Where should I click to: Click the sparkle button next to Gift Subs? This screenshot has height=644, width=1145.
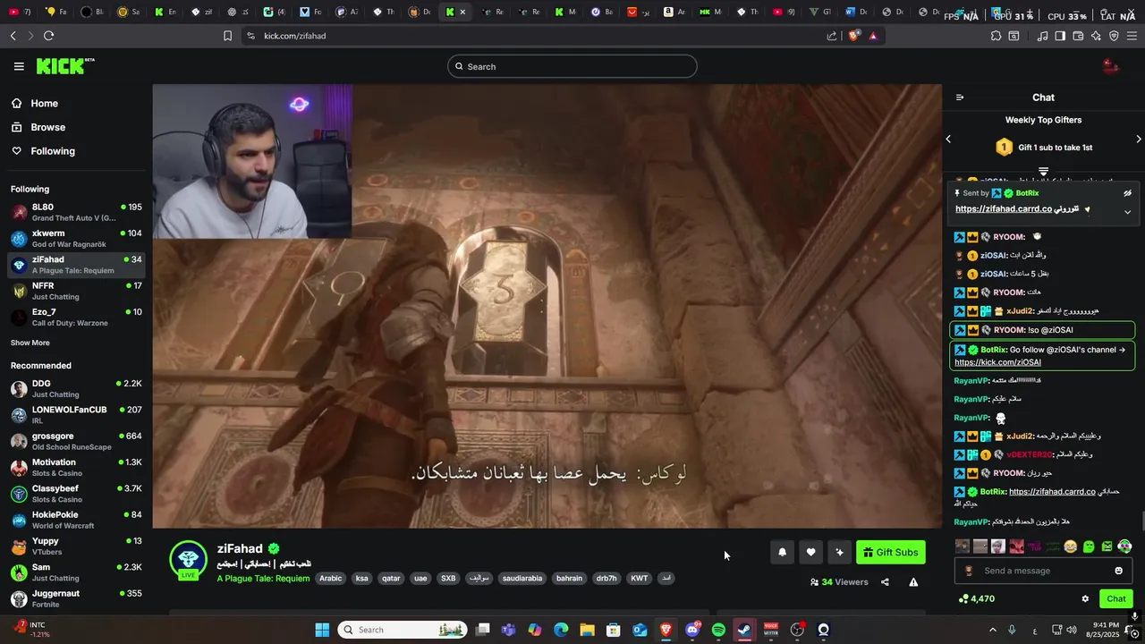[839, 552]
